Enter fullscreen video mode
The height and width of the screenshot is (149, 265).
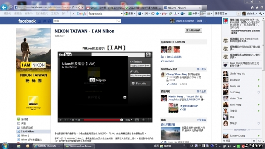pyautogui.click(x=149, y=120)
